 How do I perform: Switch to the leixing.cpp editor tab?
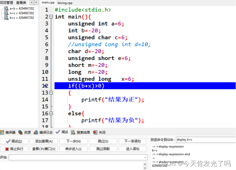pos(65,3)
